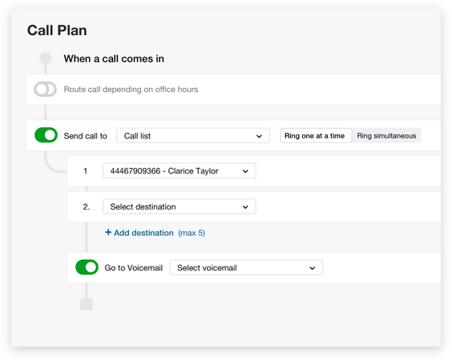452x360 pixels.
Task: Click the When a call comes in heading
Action: [114, 58]
